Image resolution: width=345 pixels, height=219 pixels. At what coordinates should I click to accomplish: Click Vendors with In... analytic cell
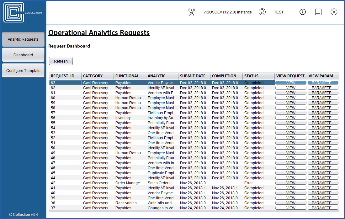click(162, 163)
